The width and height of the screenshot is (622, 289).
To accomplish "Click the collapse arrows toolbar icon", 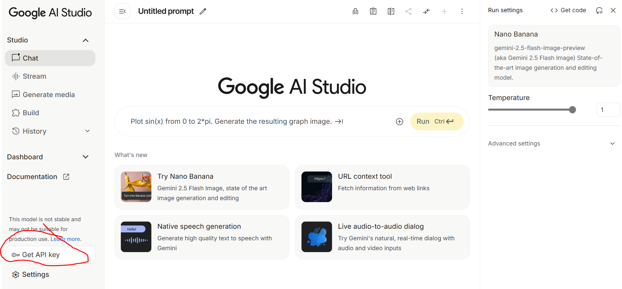I will (427, 12).
